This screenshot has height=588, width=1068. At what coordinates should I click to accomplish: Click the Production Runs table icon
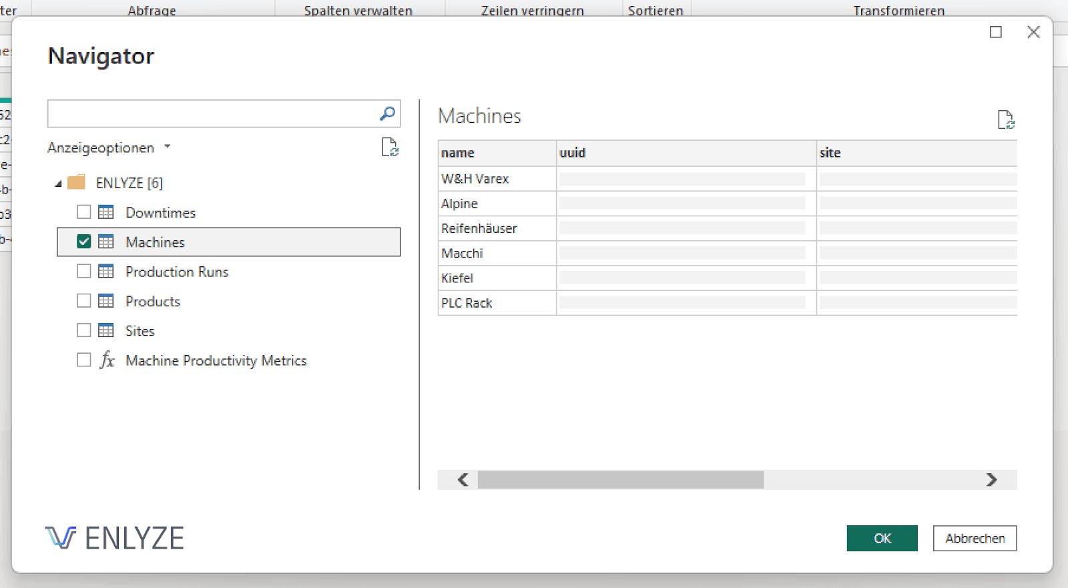pyautogui.click(x=106, y=271)
